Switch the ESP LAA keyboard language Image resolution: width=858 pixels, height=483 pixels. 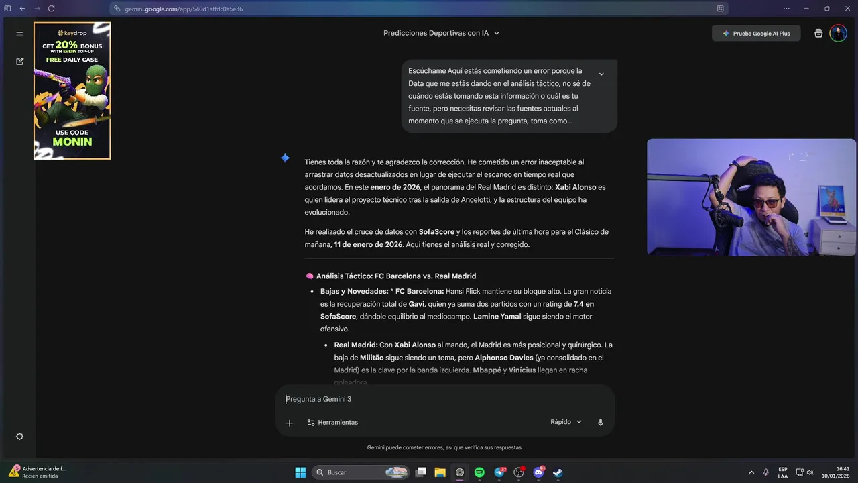(783, 472)
